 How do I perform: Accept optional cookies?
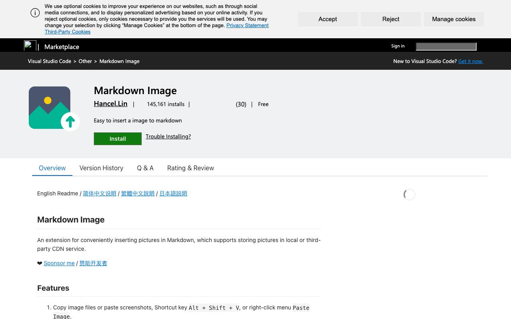[328, 19]
